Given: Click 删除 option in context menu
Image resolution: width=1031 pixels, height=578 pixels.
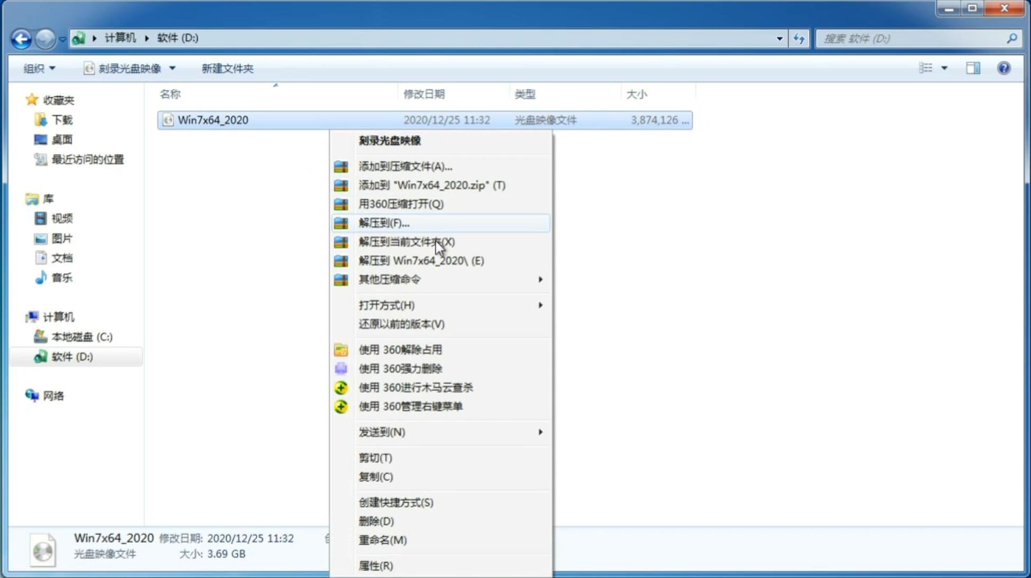Looking at the screenshot, I should point(376,520).
